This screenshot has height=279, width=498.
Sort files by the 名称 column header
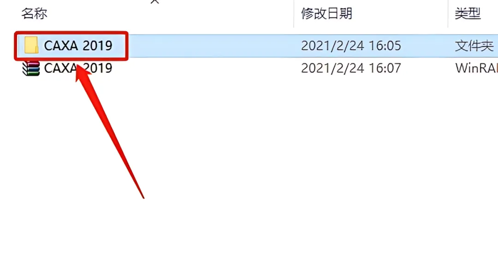(x=34, y=14)
